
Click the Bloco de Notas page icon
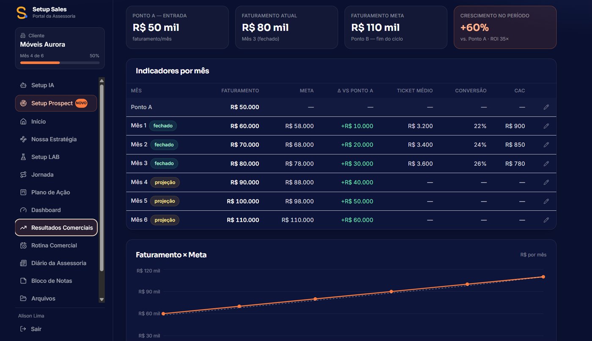click(23, 281)
